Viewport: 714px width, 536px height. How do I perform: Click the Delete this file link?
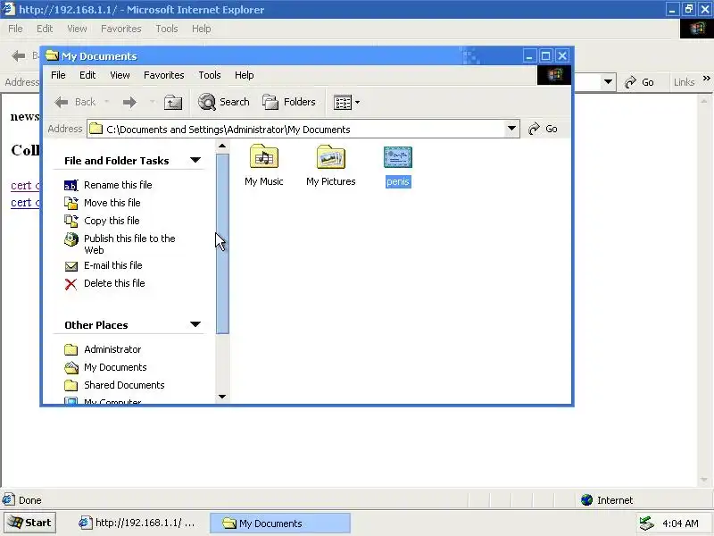tap(114, 283)
